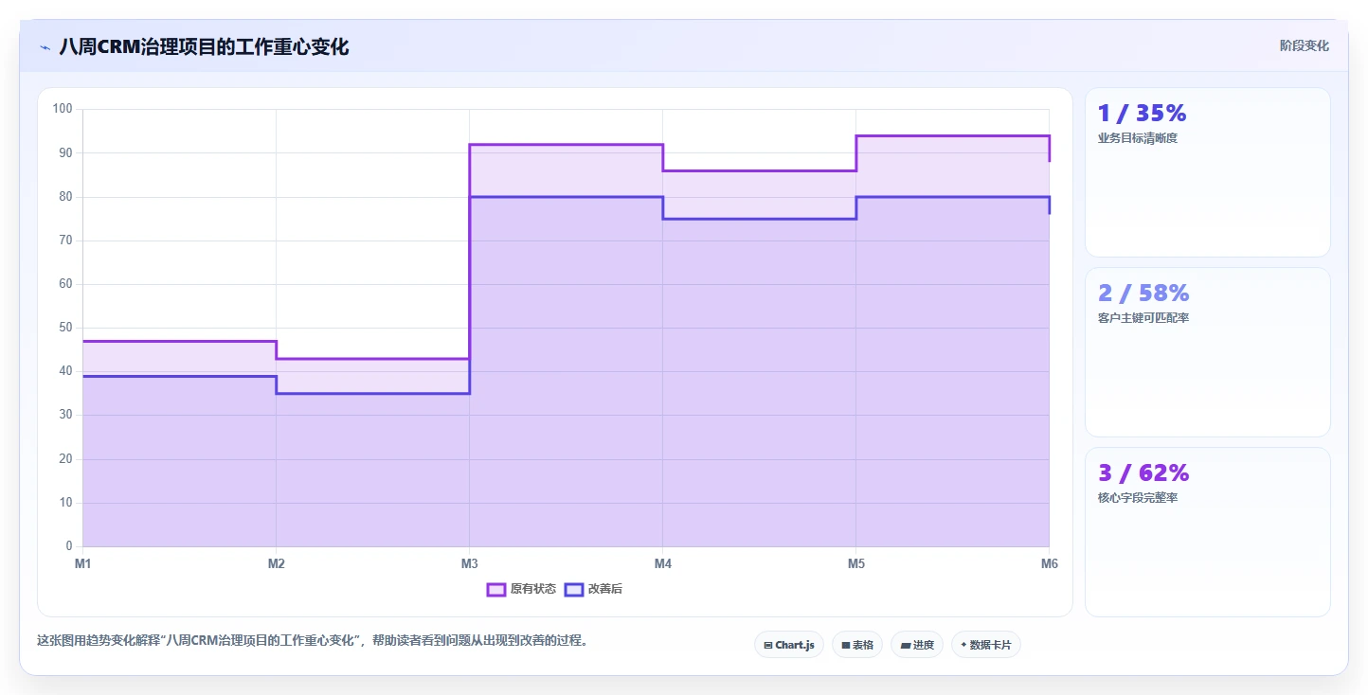Click the 阶段变化 label in the header
The height and width of the screenshot is (695, 1368).
click(x=1304, y=45)
